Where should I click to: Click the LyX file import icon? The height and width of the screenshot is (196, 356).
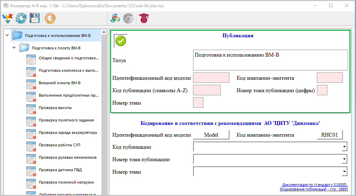(7, 19)
